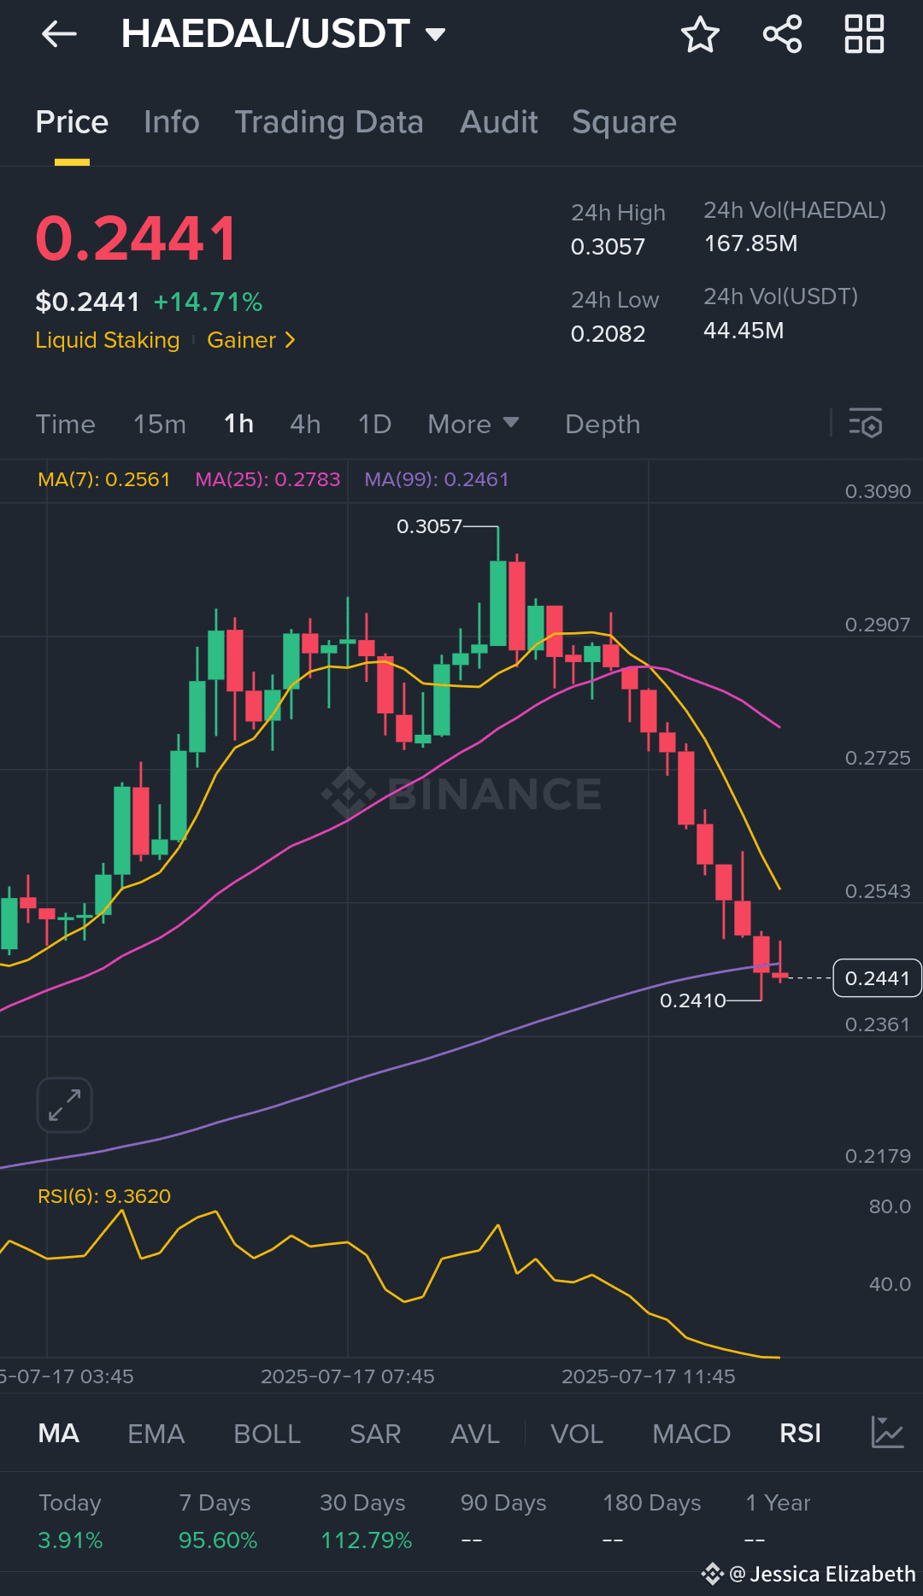The image size is (923, 1596).
Task: Add HAEDAL/USDT to favorites star
Action: point(700,34)
